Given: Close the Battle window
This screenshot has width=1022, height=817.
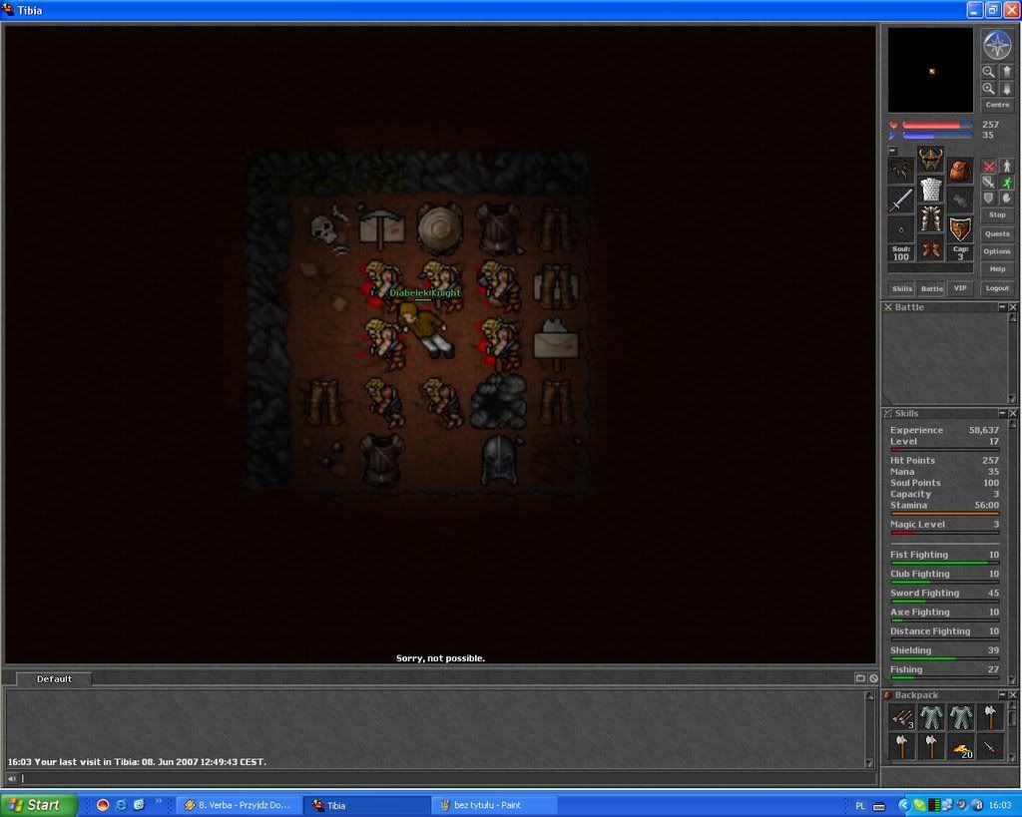Looking at the screenshot, I should coord(1013,307).
